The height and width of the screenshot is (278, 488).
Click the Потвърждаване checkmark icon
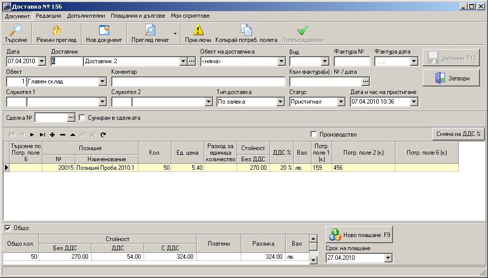302,30
